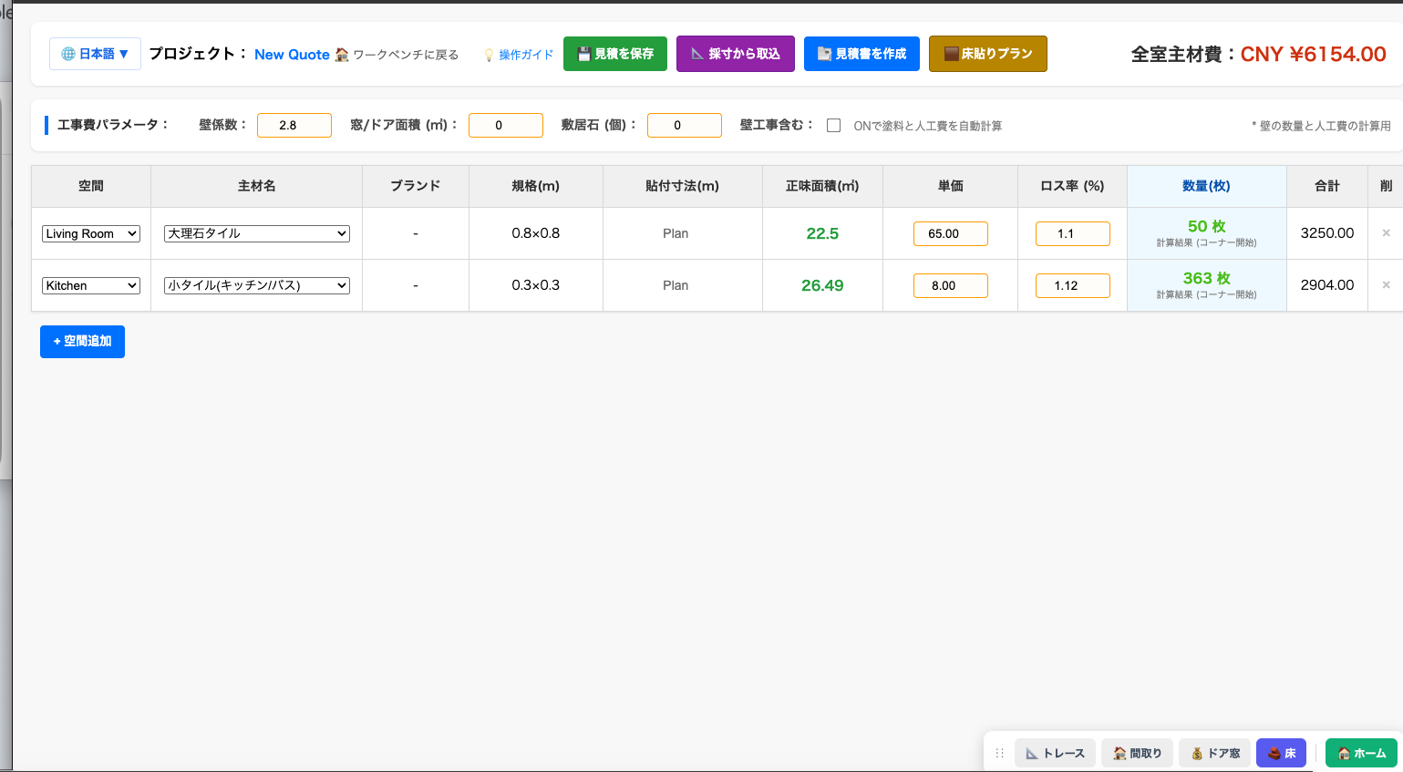This screenshot has height=772, width=1403.
Task: Edit the 65.00 unit price field
Action: tap(951, 233)
